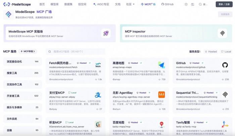
Task: Open the 数据集 nav item
Action: pyautogui.click(x=68, y=4)
